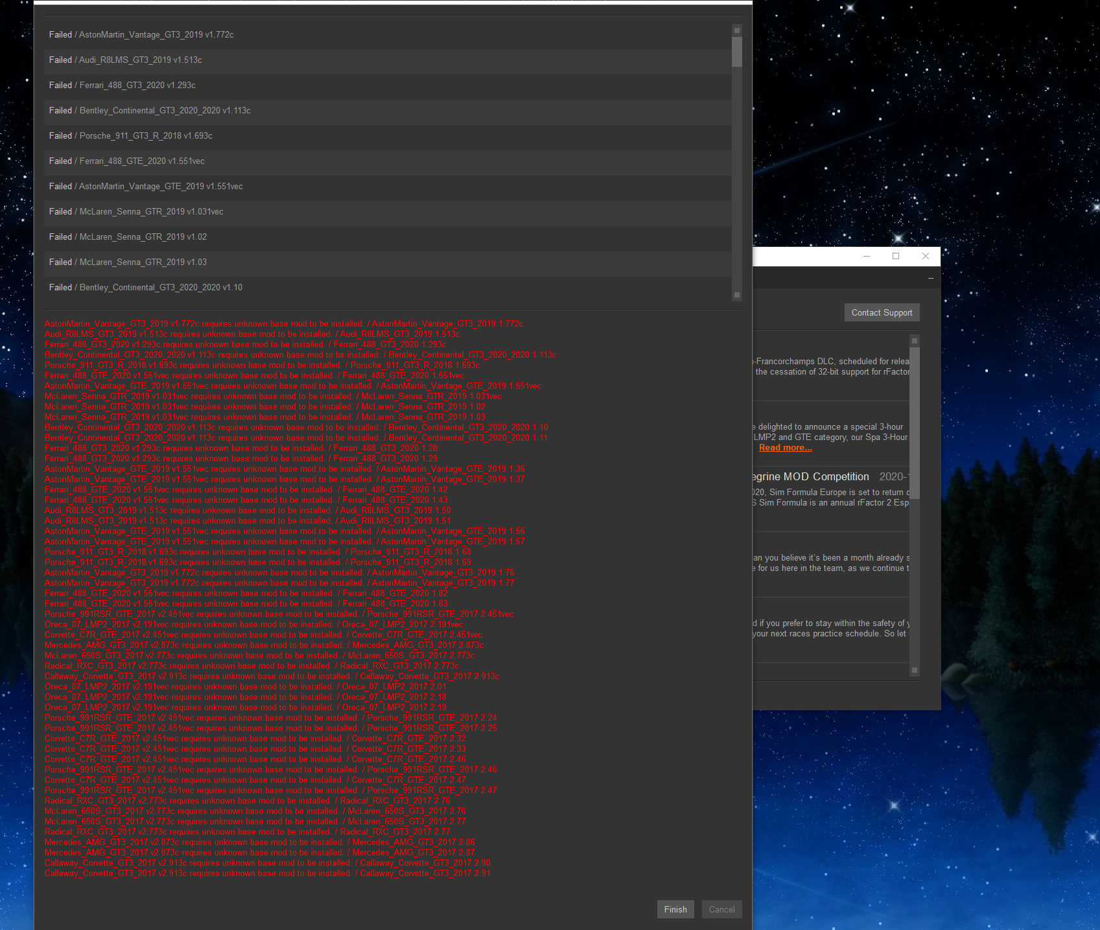Select Failed / AstonMartin_Vantage_GT3_2019 v1.772c row
The height and width of the screenshot is (930, 1100).
coord(388,35)
